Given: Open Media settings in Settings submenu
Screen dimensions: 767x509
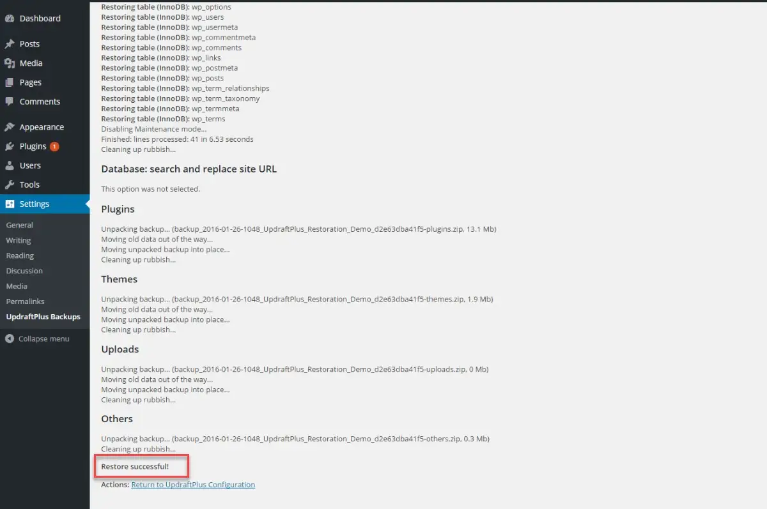Looking at the screenshot, I should click(17, 286).
